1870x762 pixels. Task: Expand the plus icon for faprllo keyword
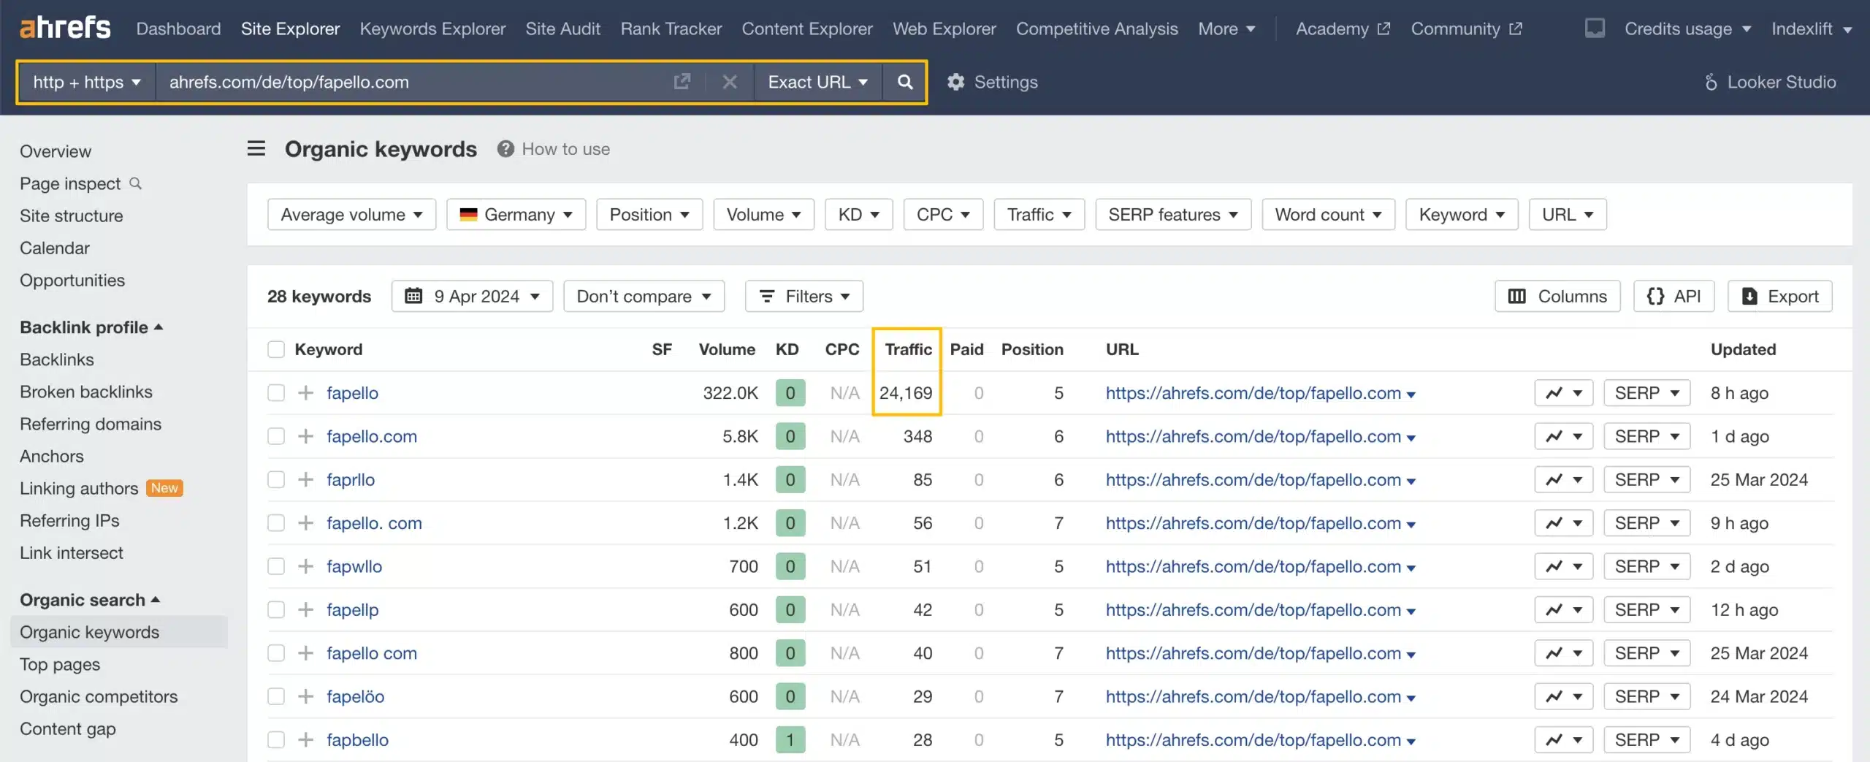click(x=305, y=479)
